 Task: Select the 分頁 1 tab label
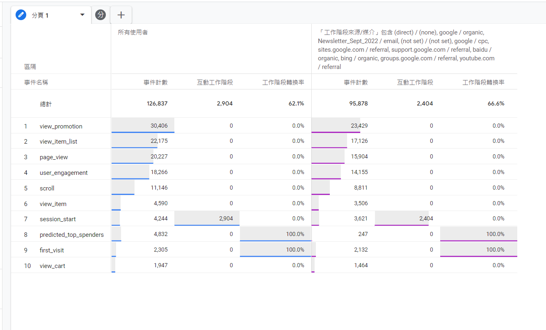(x=40, y=16)
